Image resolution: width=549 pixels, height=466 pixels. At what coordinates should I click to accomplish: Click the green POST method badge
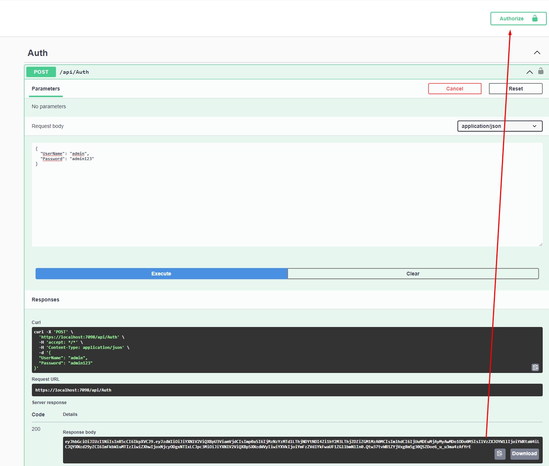click(x=41, y=72)
